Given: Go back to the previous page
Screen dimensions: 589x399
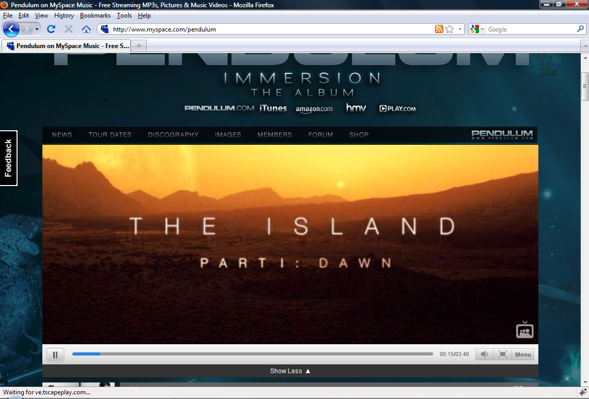Looking at the screenshot, I should [x=11, y=29].
